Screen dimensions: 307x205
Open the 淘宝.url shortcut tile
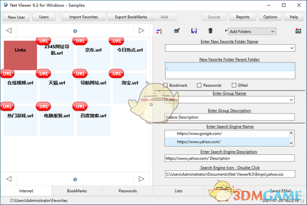[x=130, y=88]
